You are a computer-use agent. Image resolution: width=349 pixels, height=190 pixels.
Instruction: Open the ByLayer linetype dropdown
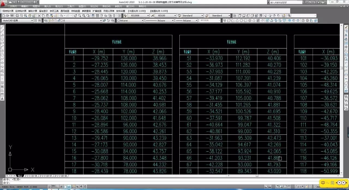173,20
